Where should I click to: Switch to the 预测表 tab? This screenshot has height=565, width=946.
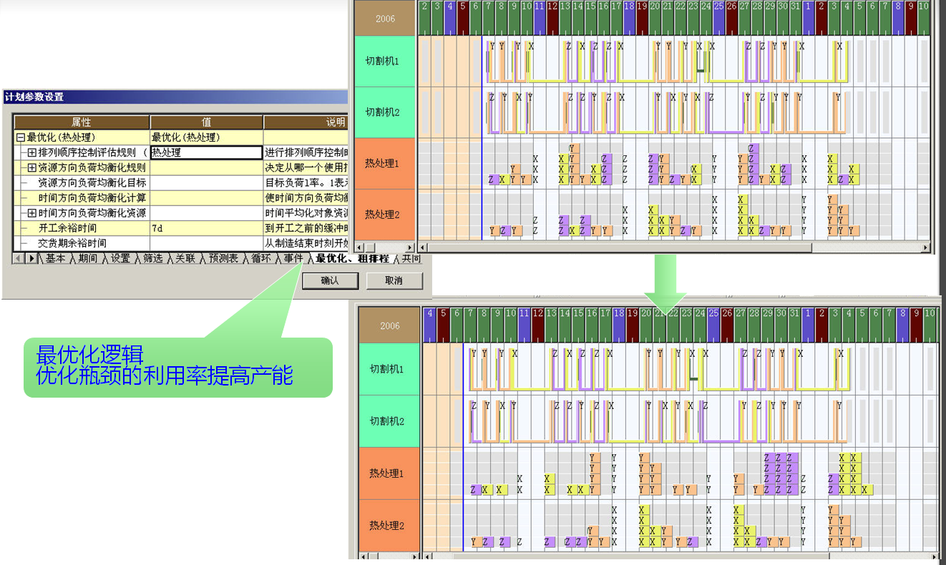point(223,259)
